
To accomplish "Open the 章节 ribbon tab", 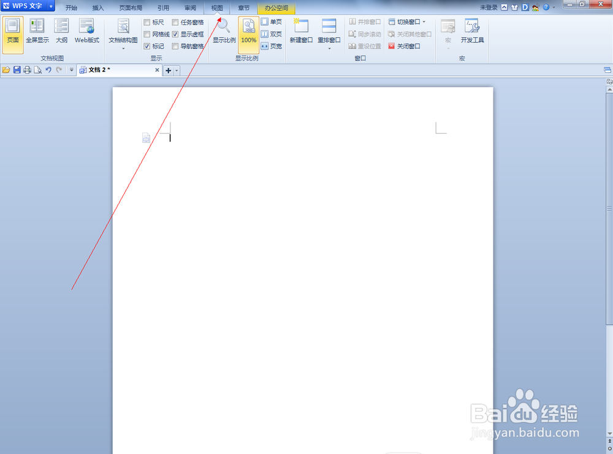I will (x=243, y=8).
